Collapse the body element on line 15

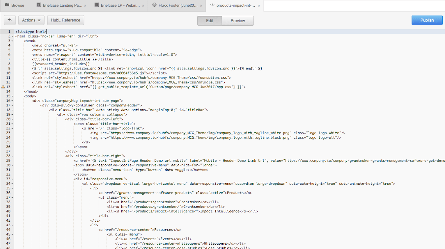tap(12, 96)
